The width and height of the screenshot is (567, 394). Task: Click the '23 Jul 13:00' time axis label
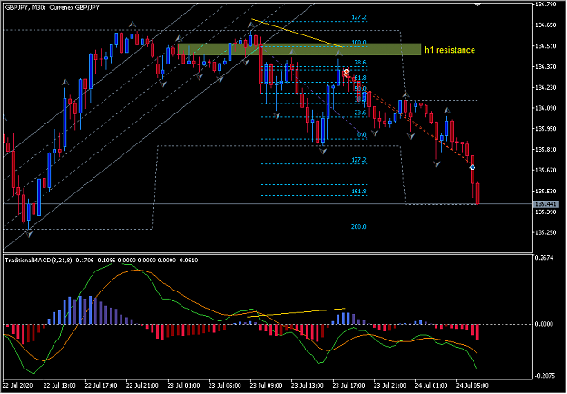[x=308, y=385]
